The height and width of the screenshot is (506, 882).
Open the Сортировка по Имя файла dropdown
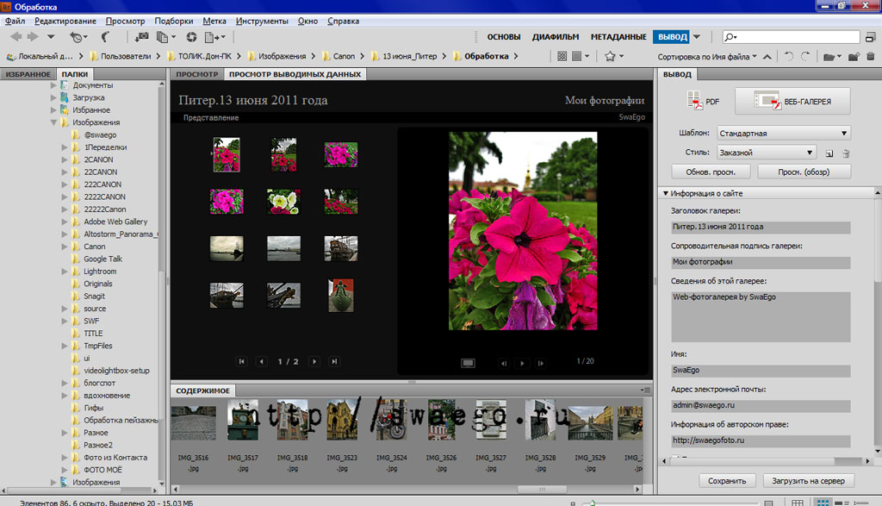(707, 56)
